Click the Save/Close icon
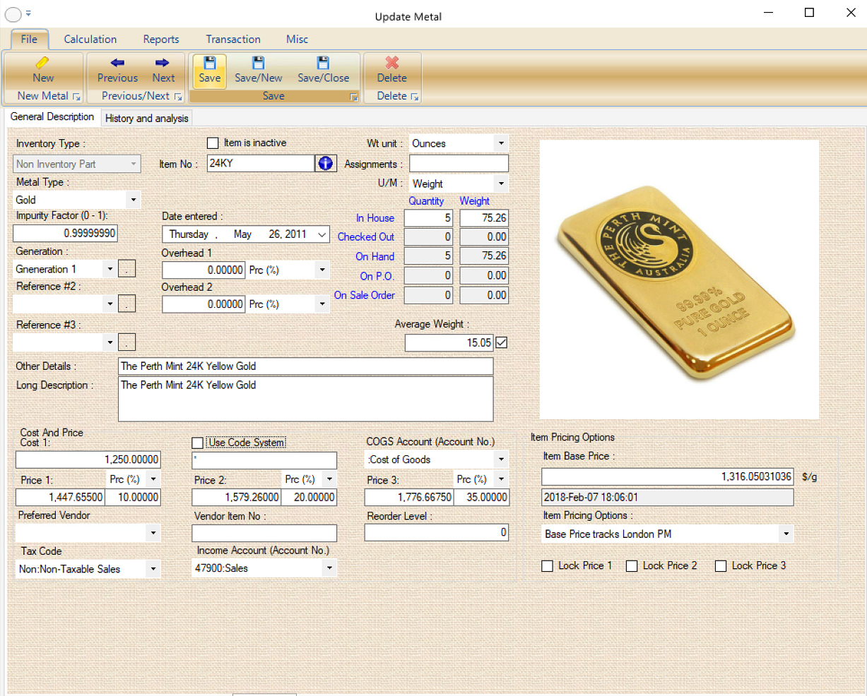Screen dimensions: 867x696 tap(323, 64)
